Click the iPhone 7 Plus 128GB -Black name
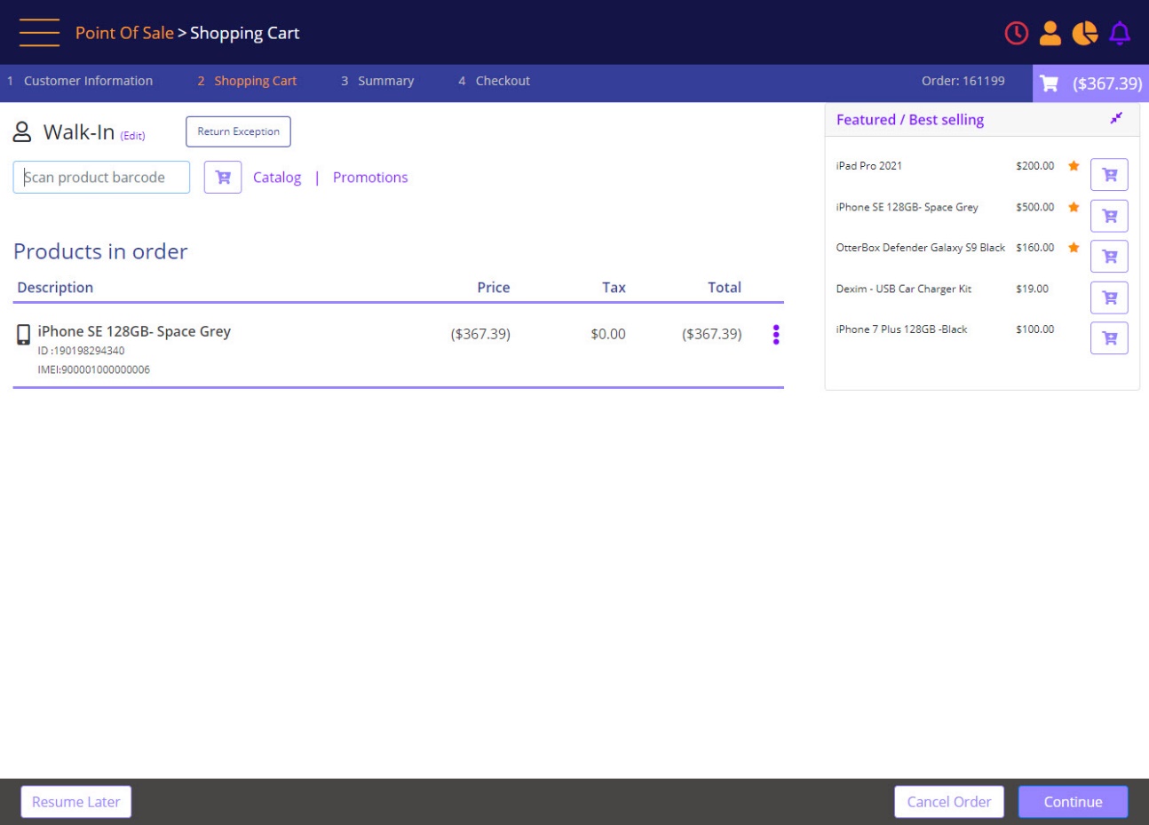The width and height of the screenshot is (1149, 825). 902,329
